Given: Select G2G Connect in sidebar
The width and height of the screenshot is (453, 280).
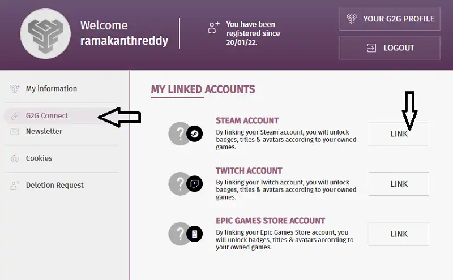Looking at the screenshot, I should tap(47, 115).
